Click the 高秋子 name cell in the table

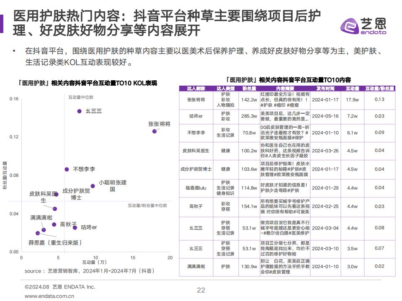pyautogui.click(x=196, y=206)
